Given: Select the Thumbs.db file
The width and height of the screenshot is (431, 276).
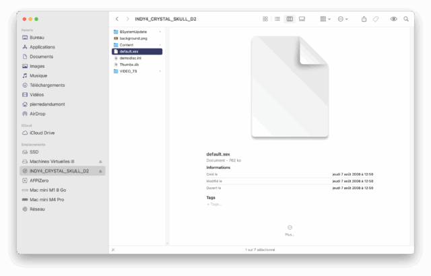Looking at the screenshot, I should [x=137, y=65].
